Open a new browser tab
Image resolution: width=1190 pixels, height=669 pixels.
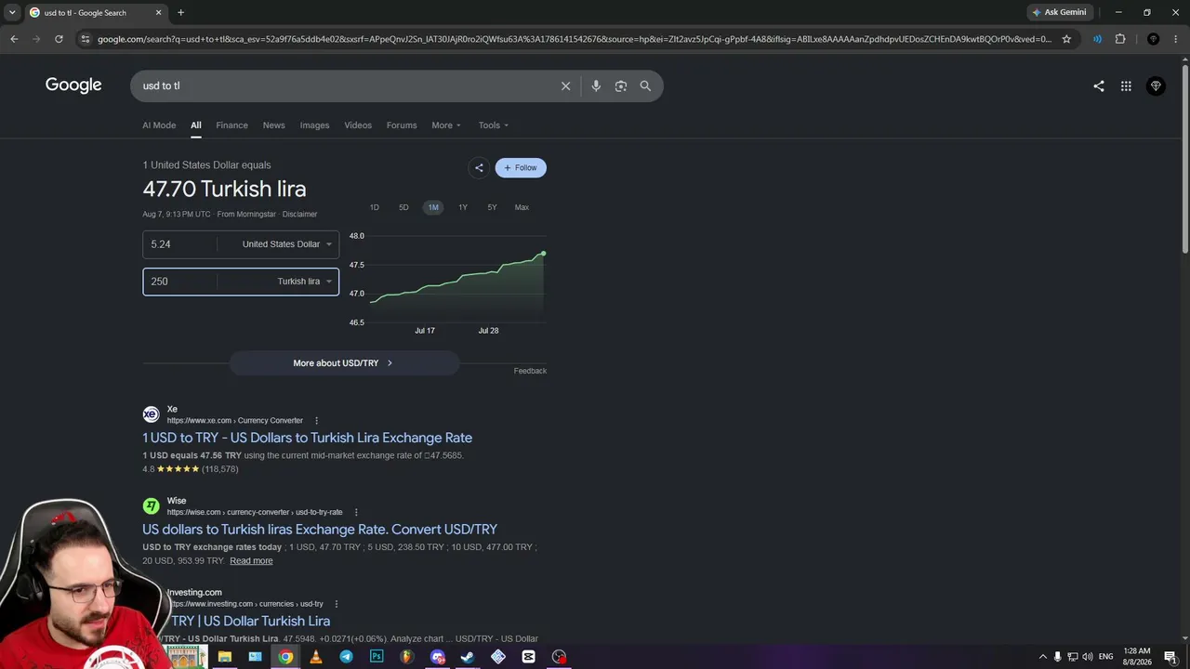[180, 12]
